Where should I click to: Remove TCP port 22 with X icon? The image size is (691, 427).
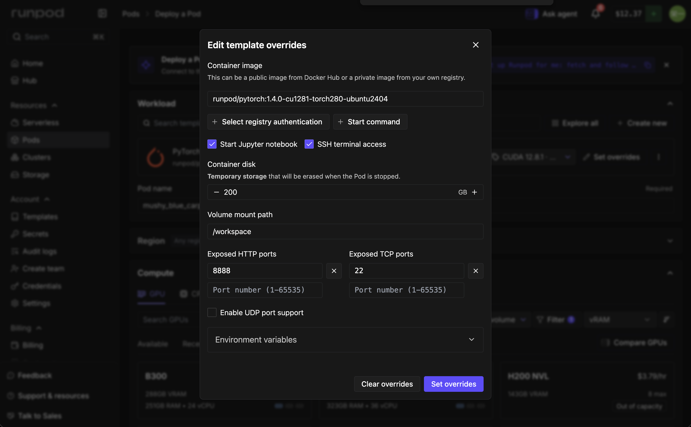coord(476,271)
